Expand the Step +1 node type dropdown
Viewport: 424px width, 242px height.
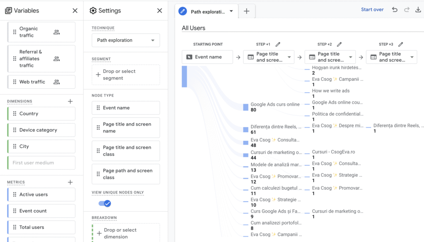289,57
